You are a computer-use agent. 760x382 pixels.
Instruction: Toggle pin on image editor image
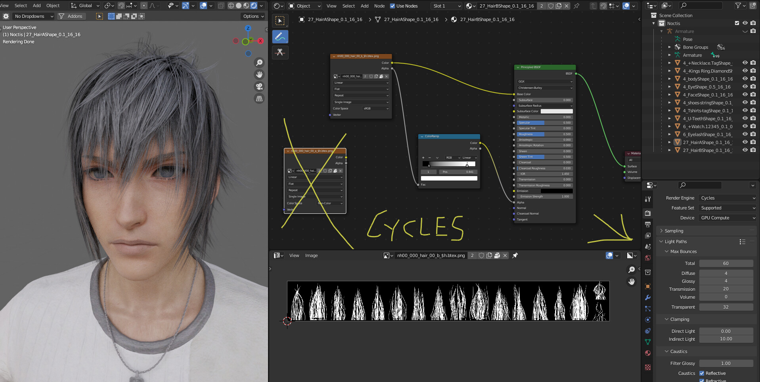click(515, 255)
